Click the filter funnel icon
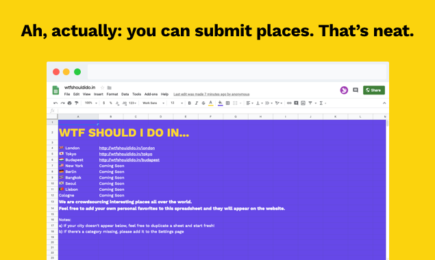This screenshot has height=260, width=435. point(310,103)
